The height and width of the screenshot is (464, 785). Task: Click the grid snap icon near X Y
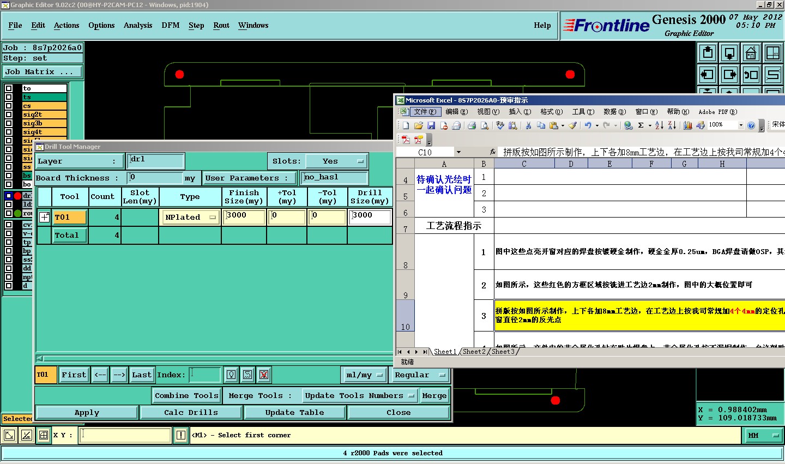tap(44, 435)
